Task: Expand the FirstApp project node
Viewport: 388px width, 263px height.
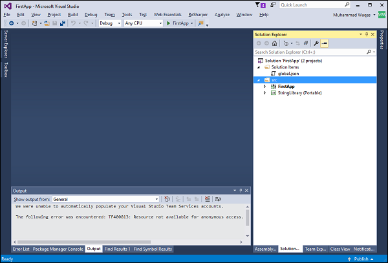Action: (264, 86)
